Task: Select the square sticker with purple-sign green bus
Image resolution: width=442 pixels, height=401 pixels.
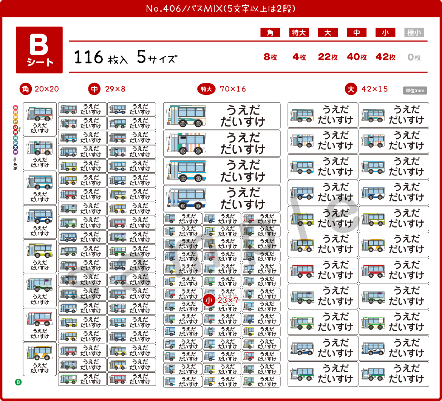Action: click(40, 291)
